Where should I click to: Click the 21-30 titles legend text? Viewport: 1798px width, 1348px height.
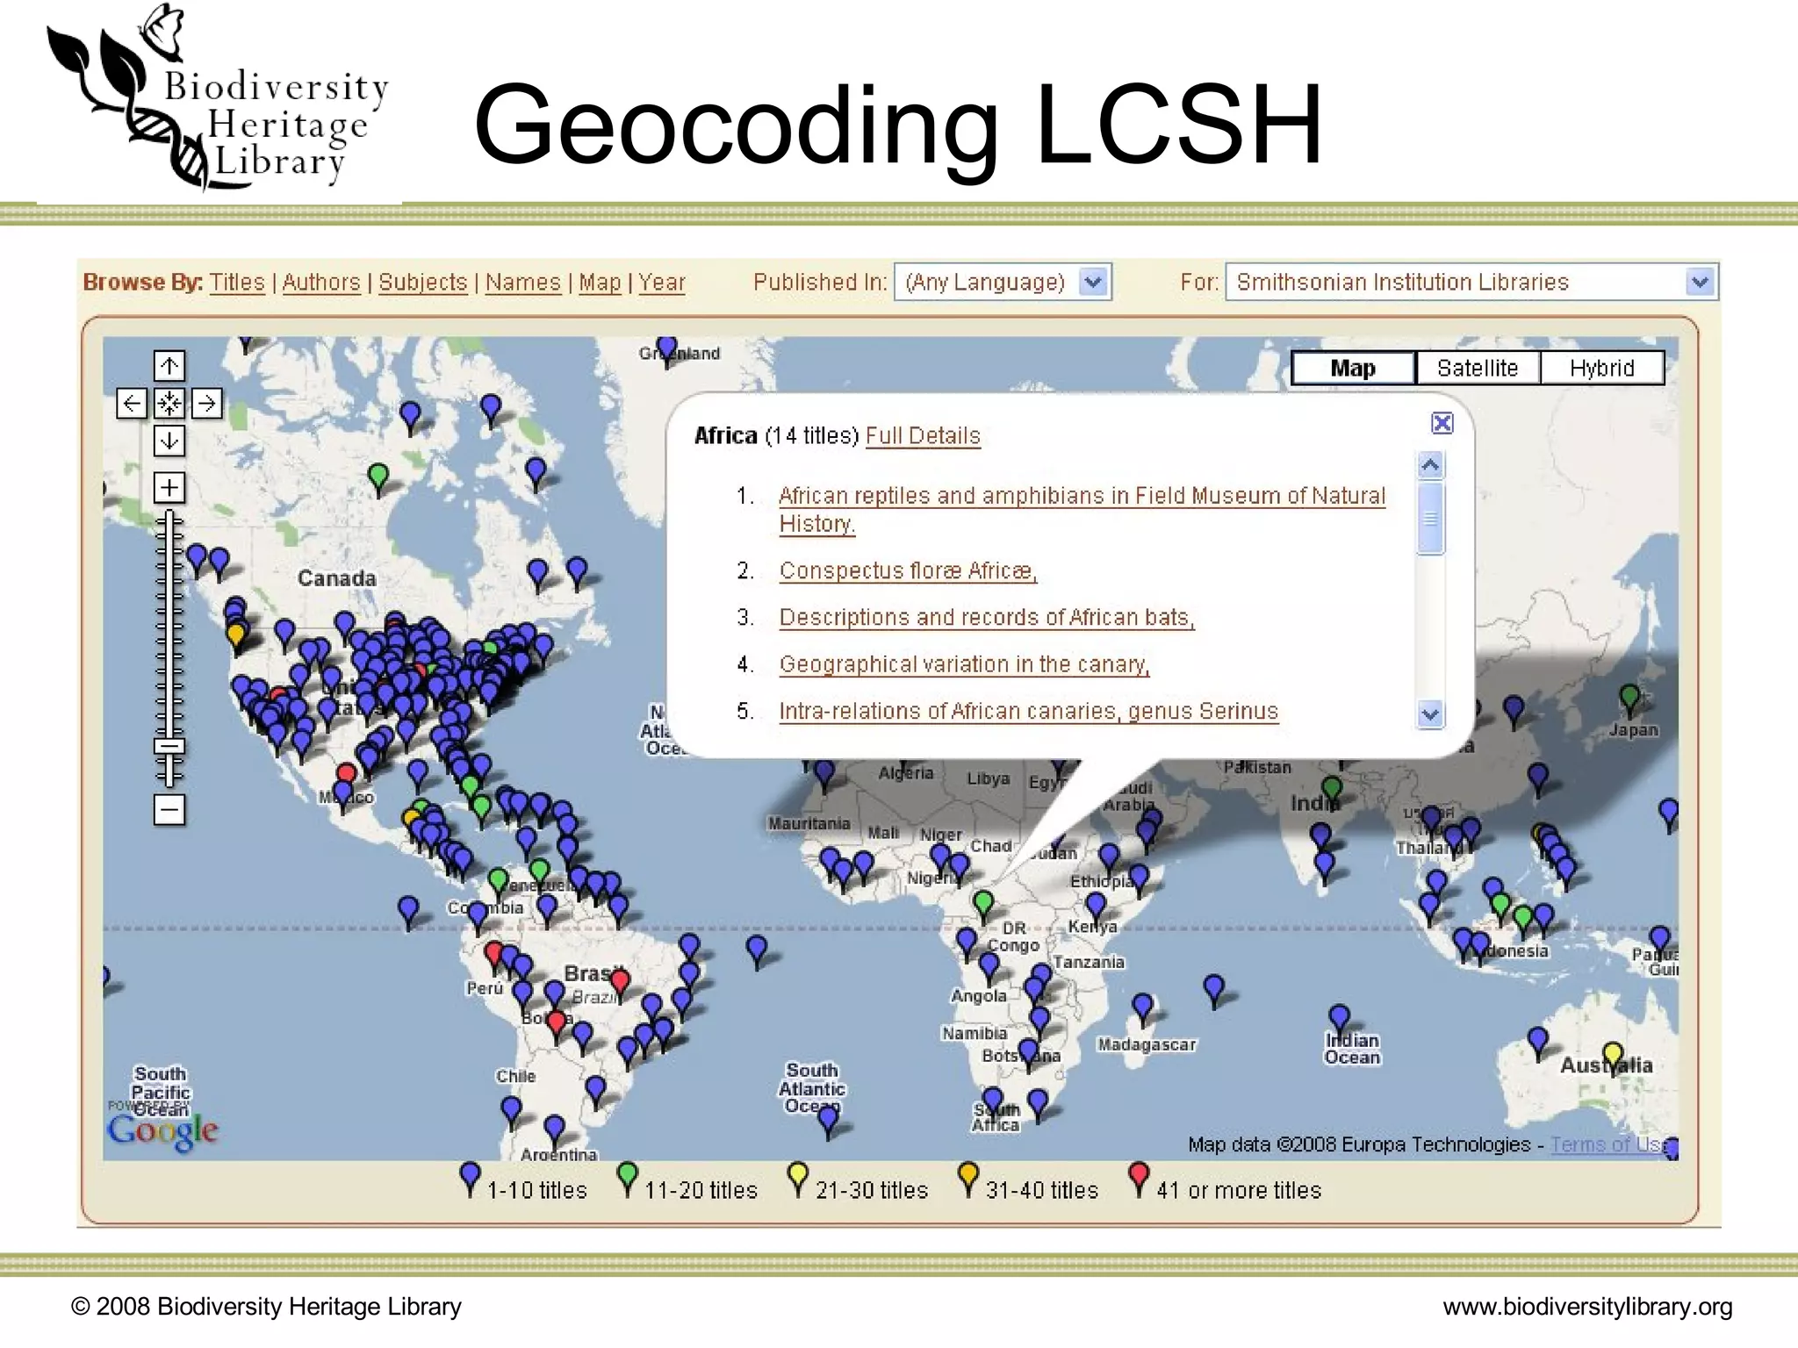click(872, 1190)
